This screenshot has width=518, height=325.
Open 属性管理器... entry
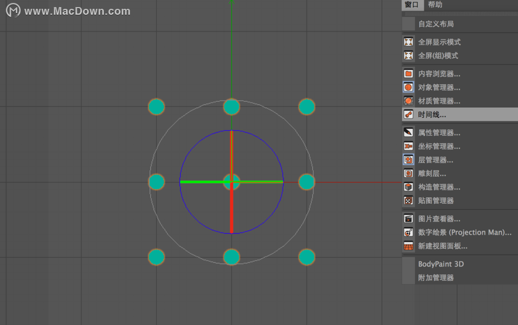[x=439, y=132]
